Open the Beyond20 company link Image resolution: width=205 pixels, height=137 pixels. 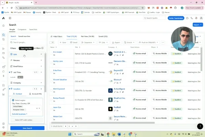[x=118, y=71]
